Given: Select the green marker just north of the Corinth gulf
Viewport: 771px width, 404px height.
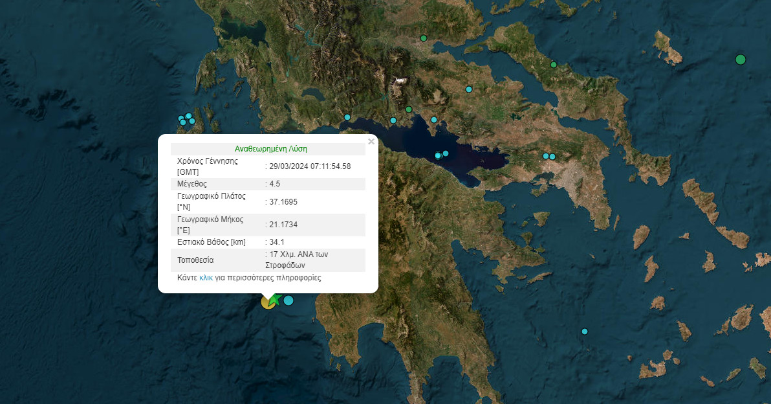Looking at the screenshot, I should coord(409,109).
